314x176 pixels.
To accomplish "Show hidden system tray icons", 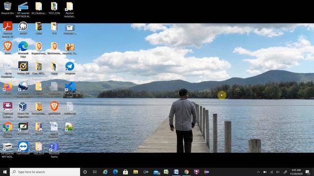I will pos(259,172).
